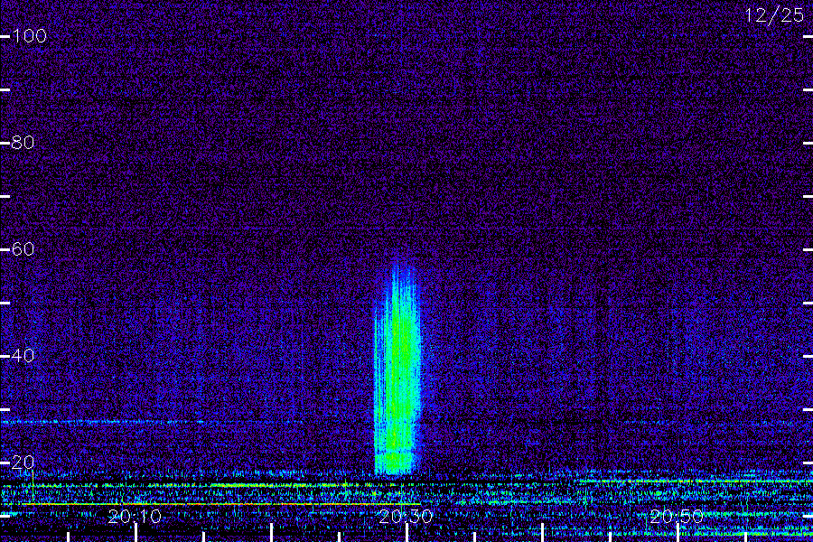
Task: Click the 20 frequency axis label
Action: tap(23, 463)
